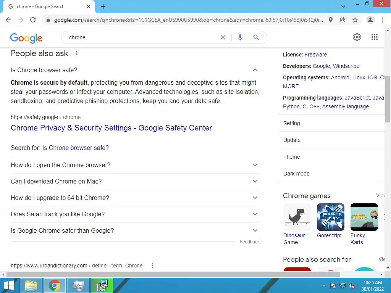Clear the search box with the X icon

223,37
